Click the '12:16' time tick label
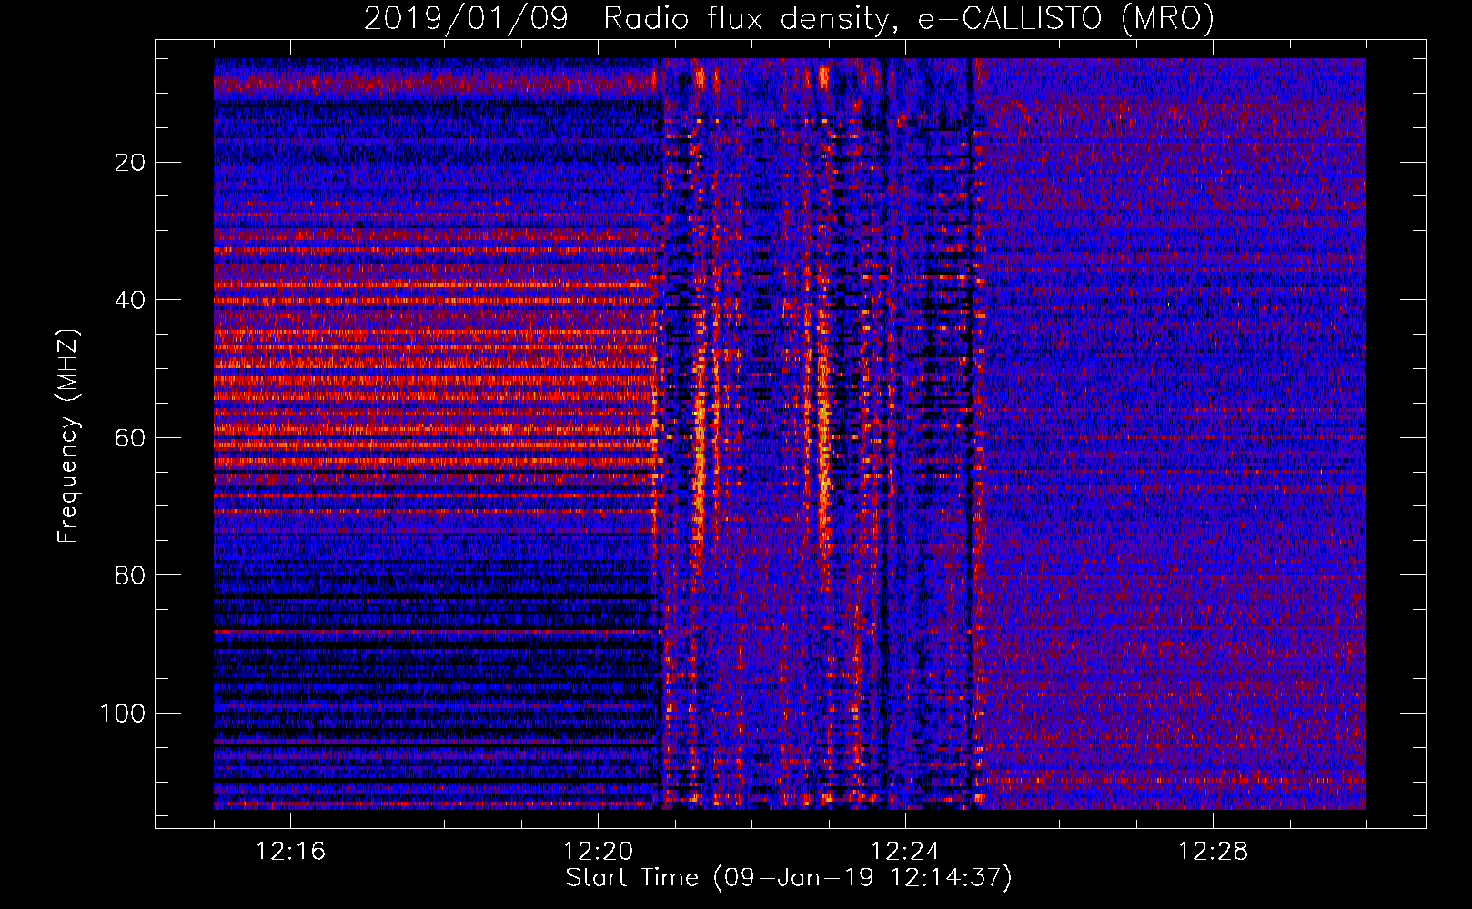The image size is (1472, 909). click(x=290, y=852)
